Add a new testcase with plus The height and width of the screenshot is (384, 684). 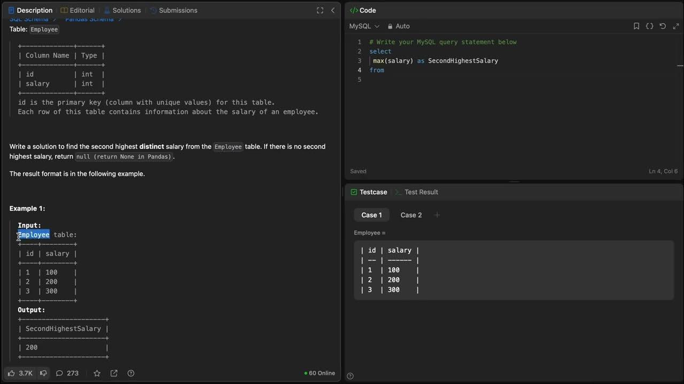click(437, 215)
